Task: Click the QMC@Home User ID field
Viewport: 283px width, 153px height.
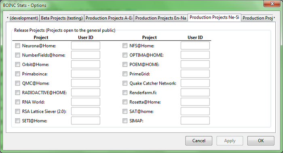Action: pyautogui.click(x=86, y=83)
